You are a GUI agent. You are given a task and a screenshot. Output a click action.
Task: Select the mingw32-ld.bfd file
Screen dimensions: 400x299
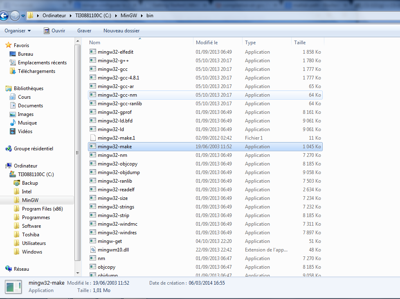tap(115, 120)
